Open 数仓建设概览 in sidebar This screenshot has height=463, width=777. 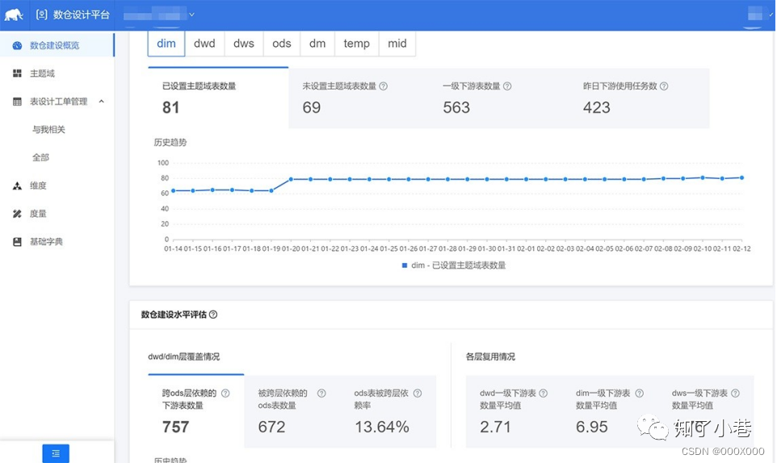click(57, 45)
